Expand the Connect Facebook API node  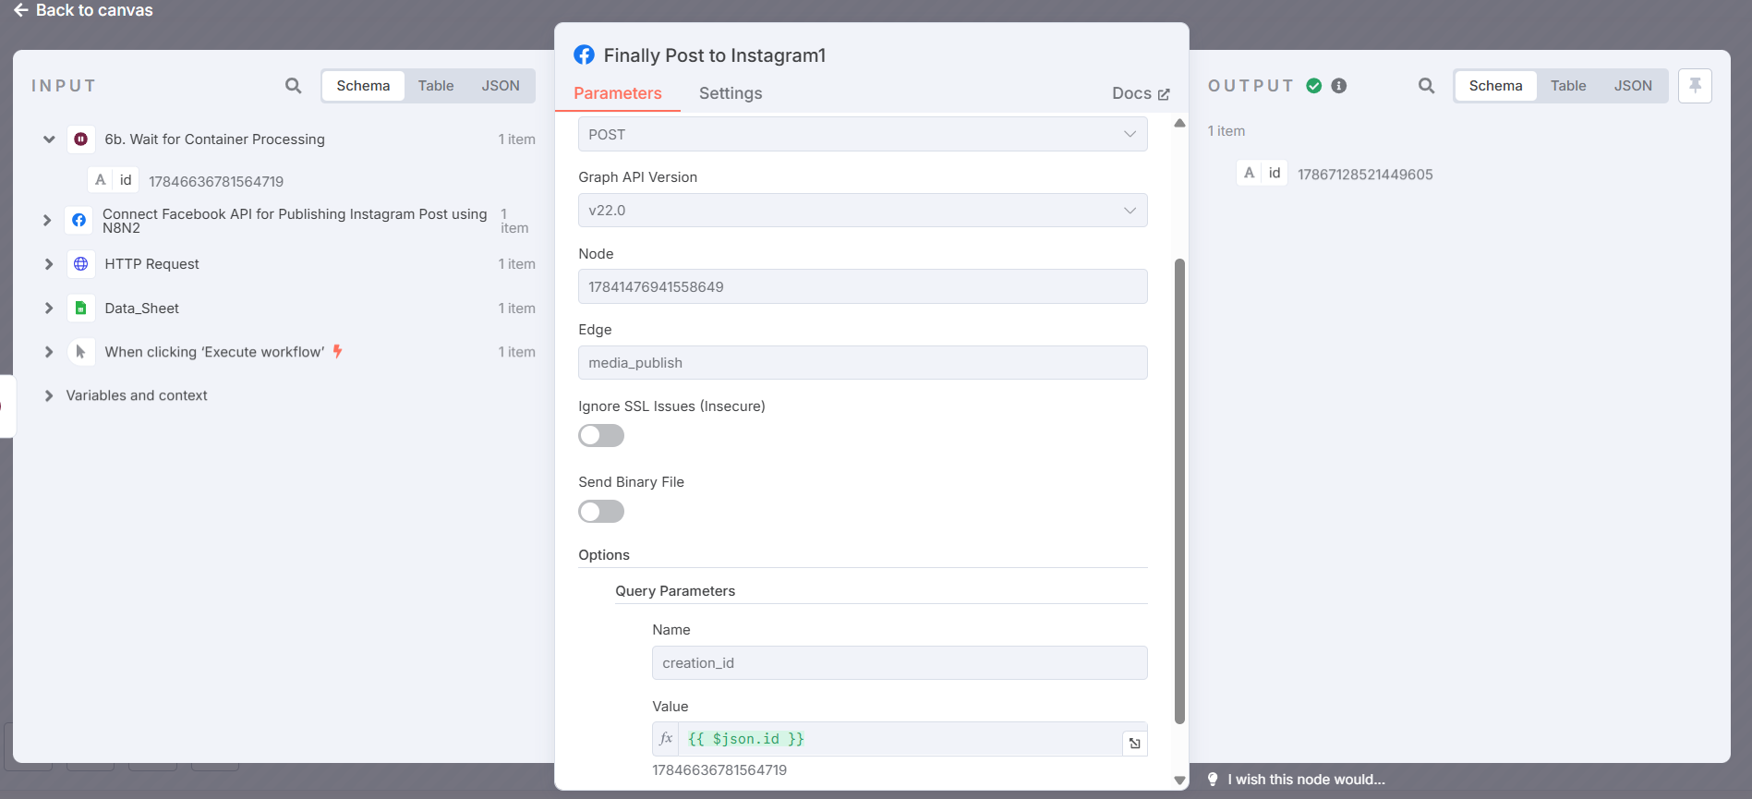pos(47,221)
